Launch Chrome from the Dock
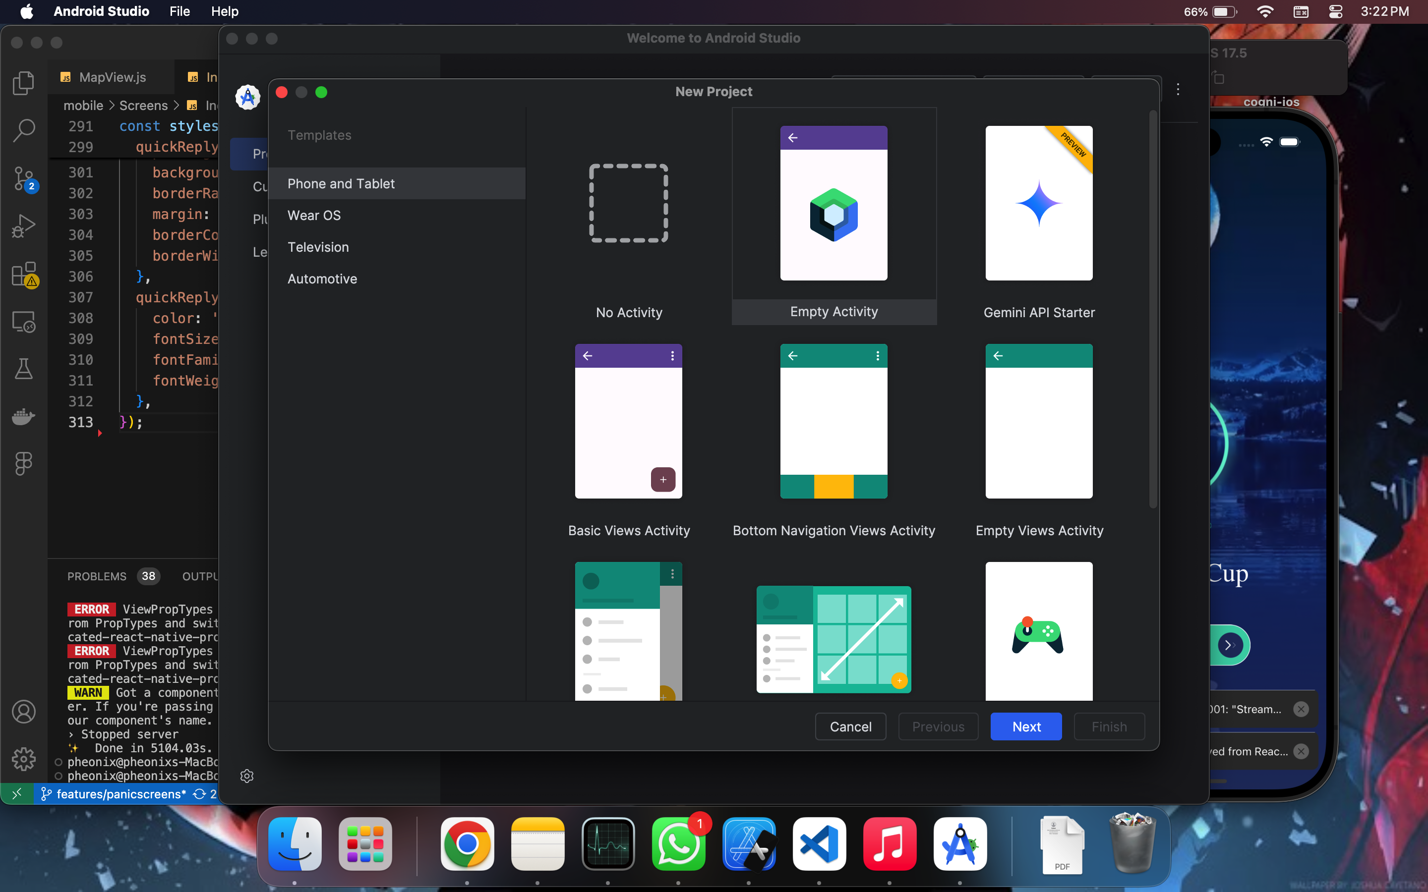The height and width of the screenshot is (892, 1428). [x=467, y=843]
